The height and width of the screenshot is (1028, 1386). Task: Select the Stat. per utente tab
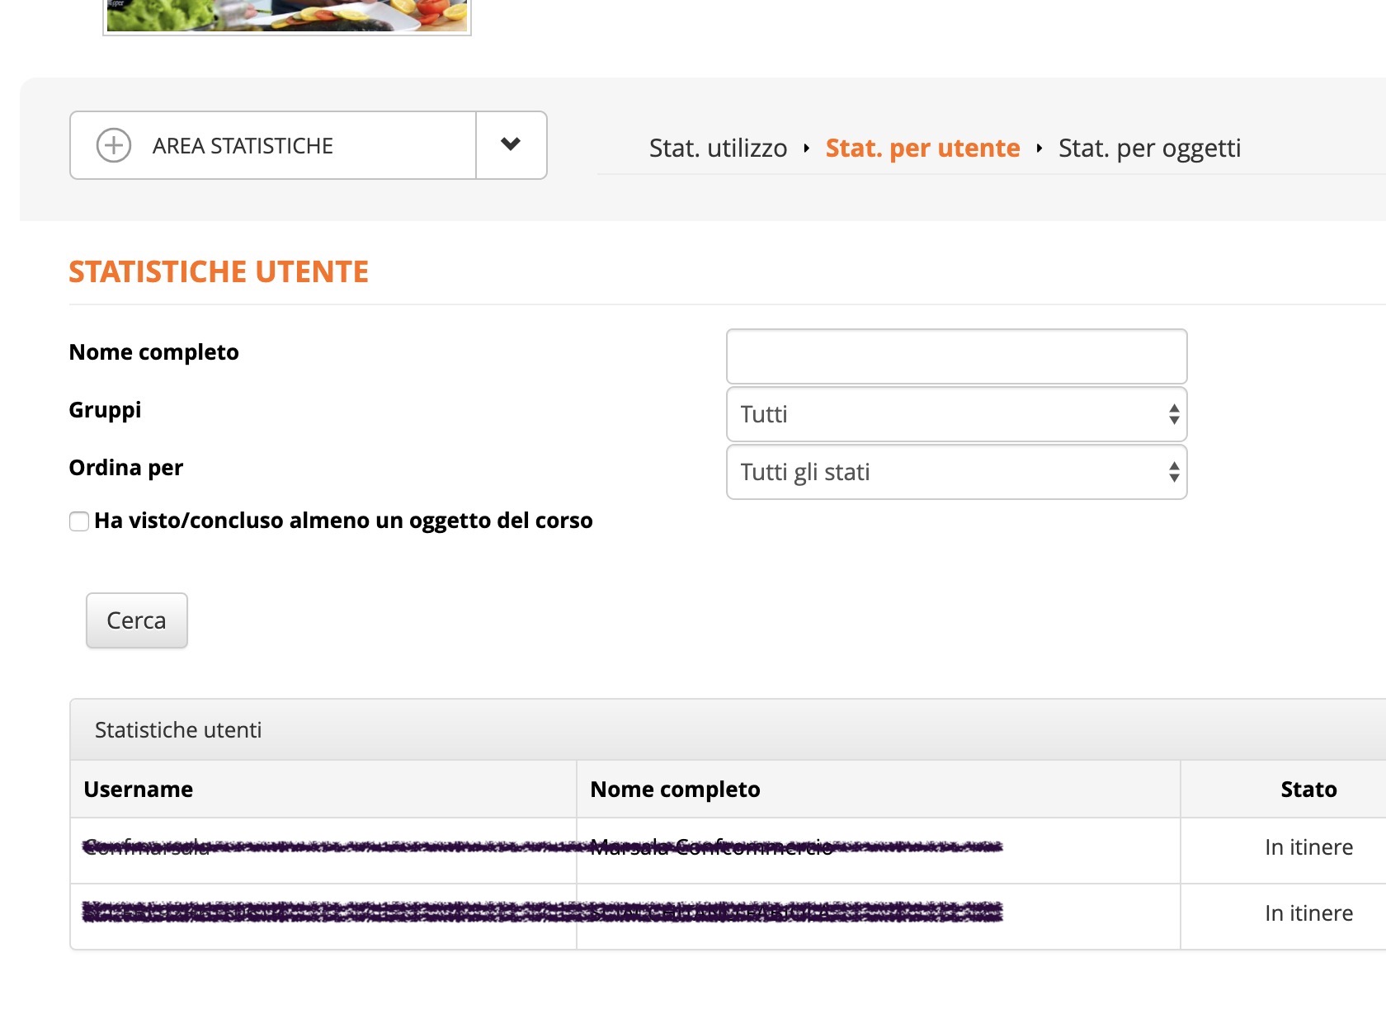click(922, 149)
